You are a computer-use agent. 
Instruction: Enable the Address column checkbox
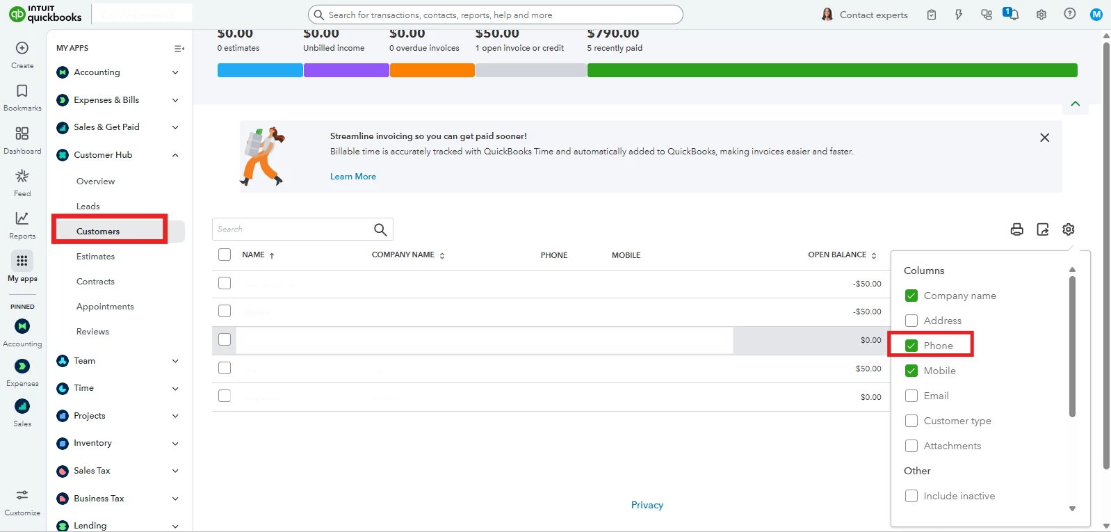[911, 321]
